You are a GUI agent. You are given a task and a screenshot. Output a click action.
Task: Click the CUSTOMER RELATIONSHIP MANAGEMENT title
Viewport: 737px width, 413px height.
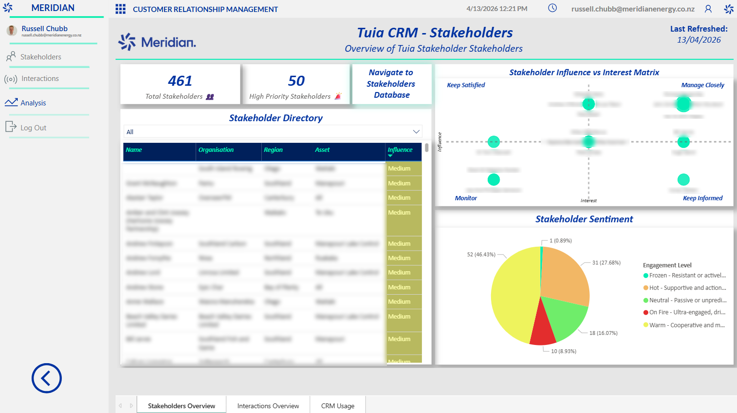[205, 10]
